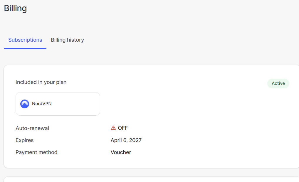
Task: Click the NordVPN product name text
Action: tap(42, 104)
